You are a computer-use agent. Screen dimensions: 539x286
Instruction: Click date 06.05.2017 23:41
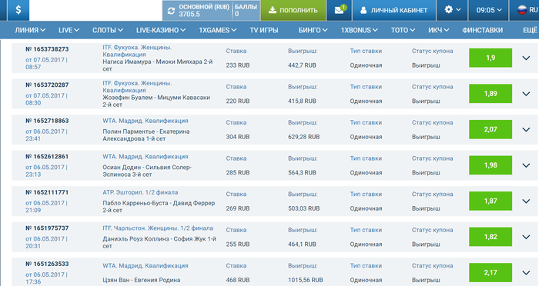tap(46, 135)
